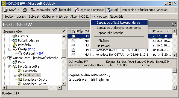Click folder tree horizontal scroll right arrow

coord(59,88)
